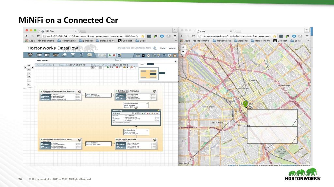Select the Processor icon in NiFi toolbar

(x=30, y=55)
